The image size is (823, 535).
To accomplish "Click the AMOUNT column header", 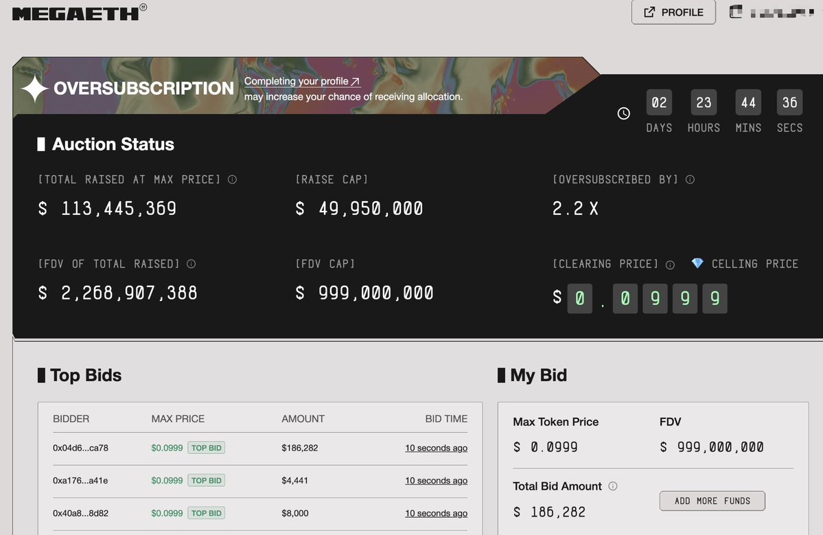I will (303, 419).
